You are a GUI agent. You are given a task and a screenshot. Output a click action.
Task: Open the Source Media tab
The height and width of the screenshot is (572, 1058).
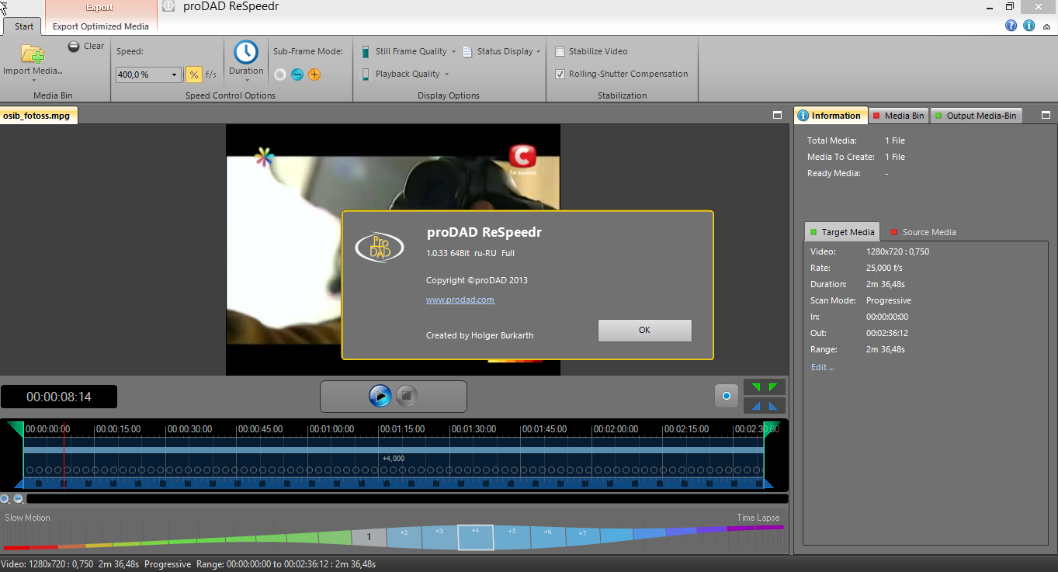923,232
